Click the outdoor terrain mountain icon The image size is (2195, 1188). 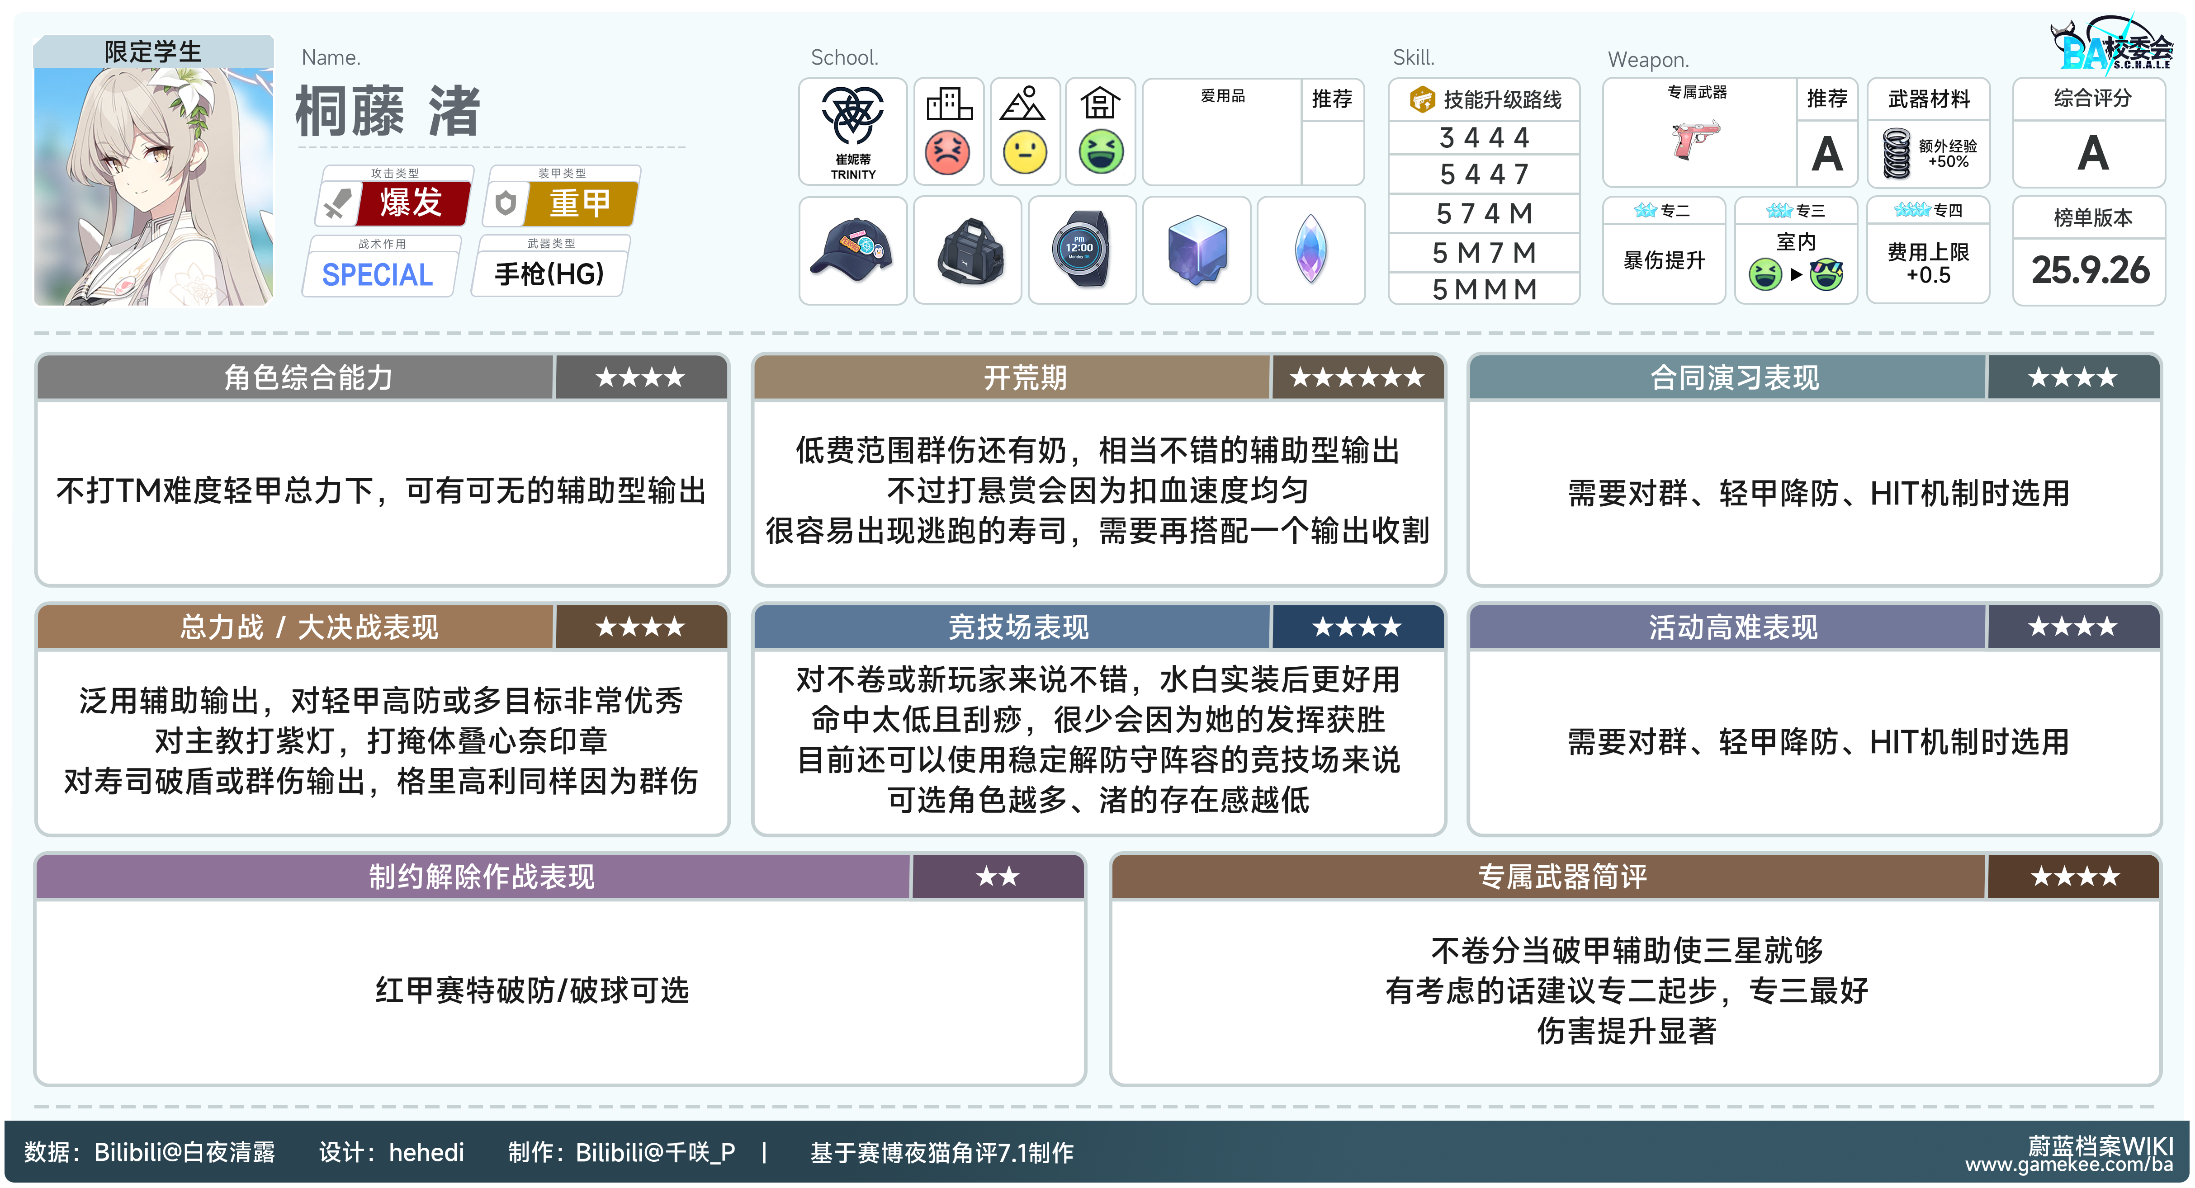point(1023,105)
